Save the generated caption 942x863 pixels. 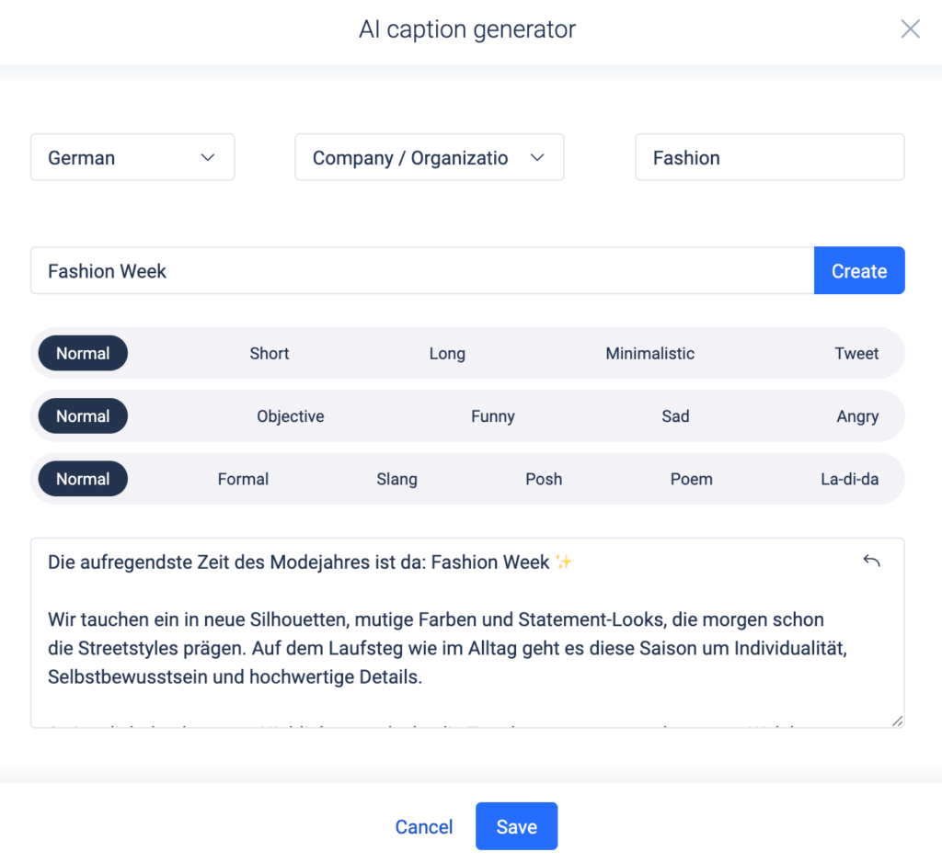[x=516, y=827]
